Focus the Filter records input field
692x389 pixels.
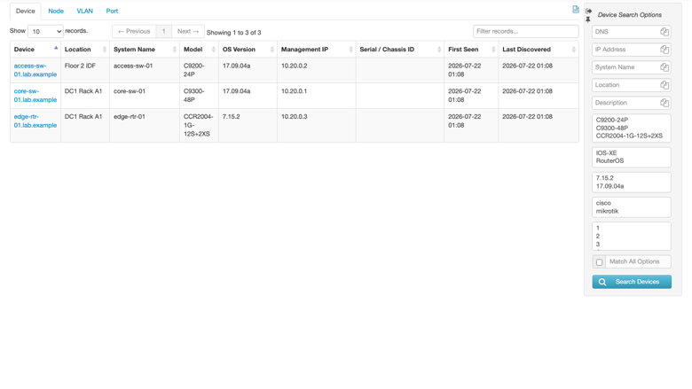[525, 31]
